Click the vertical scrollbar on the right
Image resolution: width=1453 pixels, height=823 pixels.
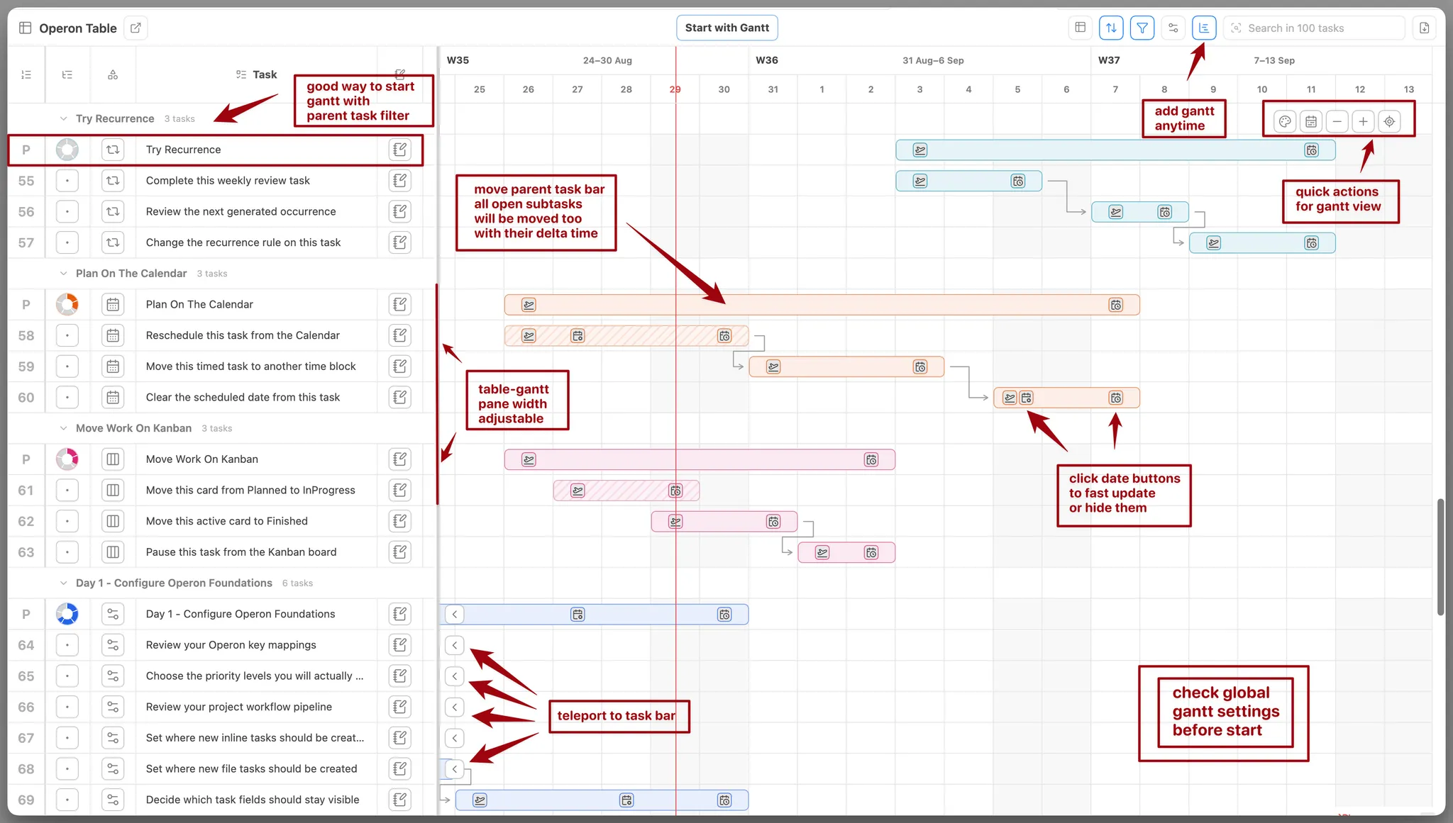point(1440,556)
